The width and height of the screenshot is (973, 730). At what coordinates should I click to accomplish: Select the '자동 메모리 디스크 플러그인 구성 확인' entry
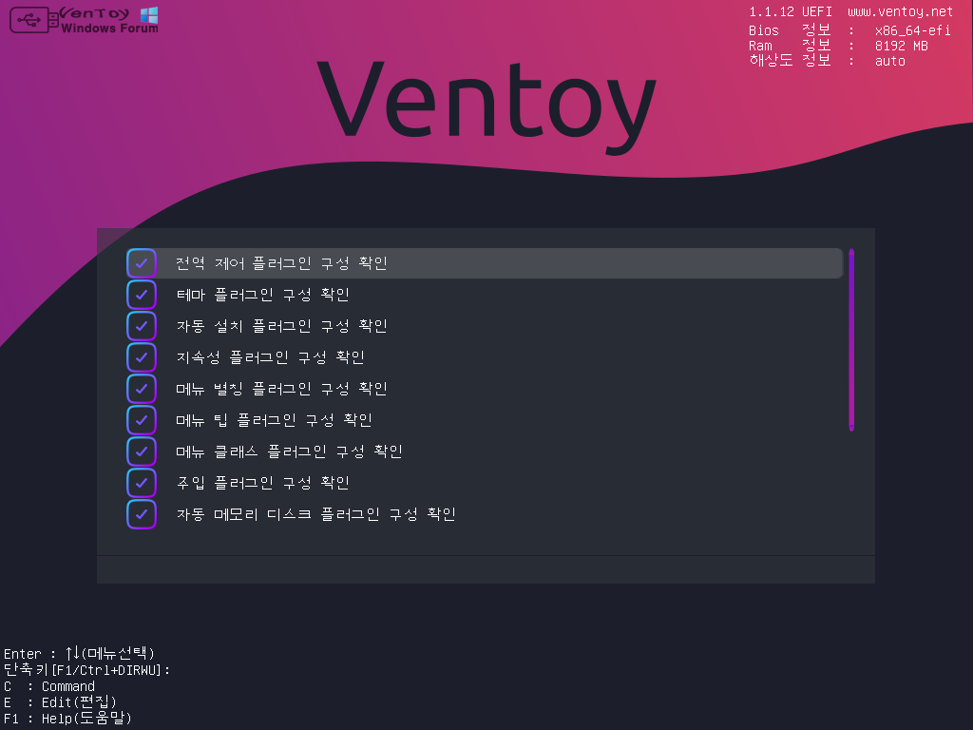point(485,514)
